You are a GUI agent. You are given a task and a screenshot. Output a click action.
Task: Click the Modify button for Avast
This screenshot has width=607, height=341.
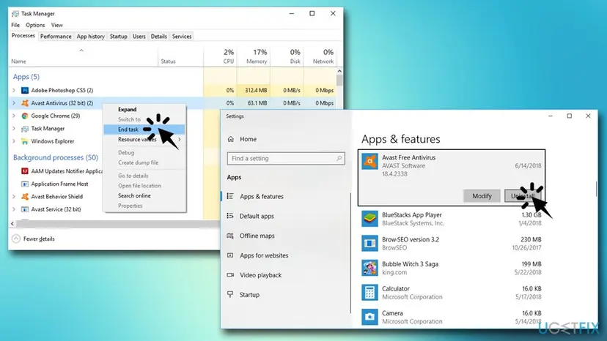point(482,196)
